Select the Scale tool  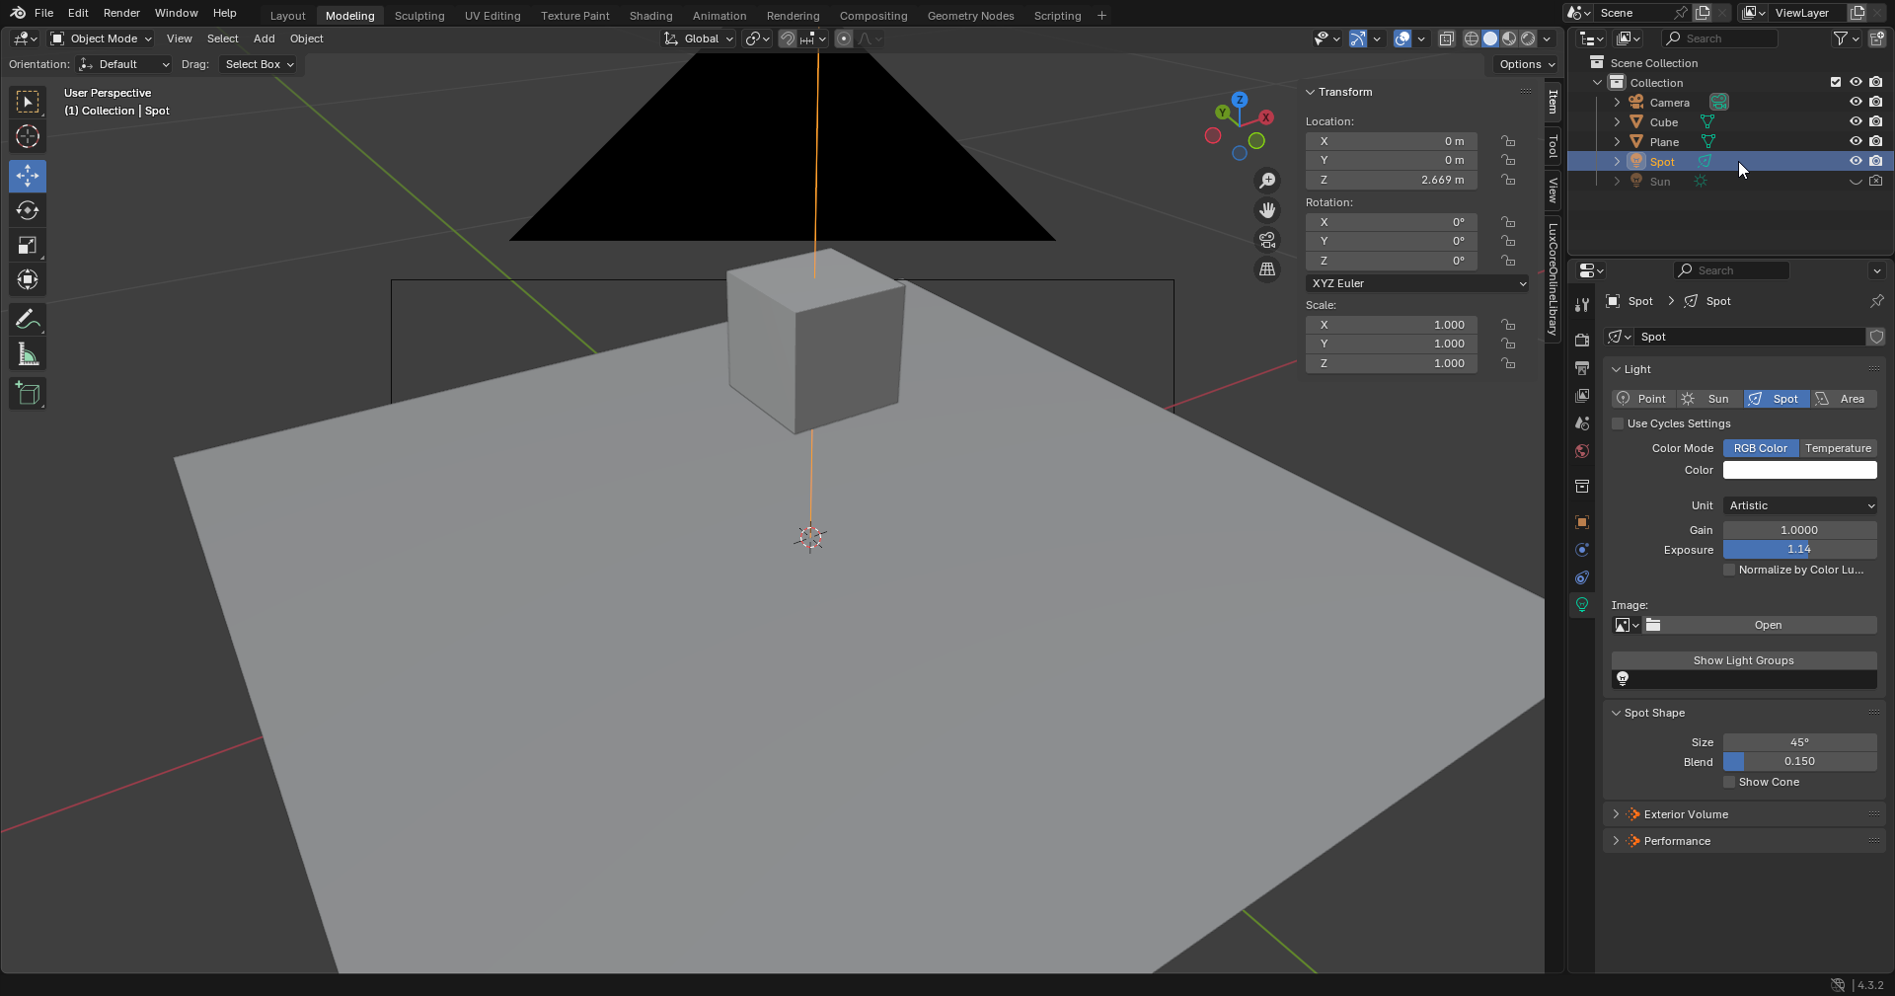[x=28, y=246]
